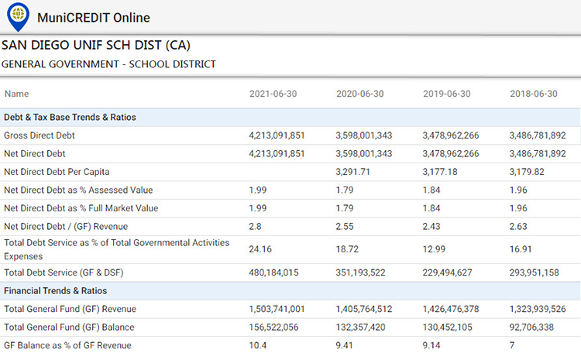This screenshot has height=353, width=581.
Task: Click the 2.8 debt to revenue value
Action: (255, 226)
